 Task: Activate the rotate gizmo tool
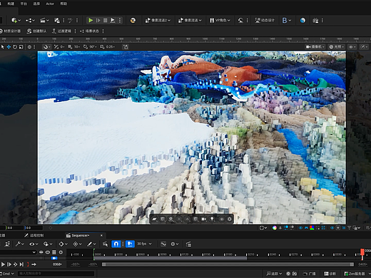[15, 47]
